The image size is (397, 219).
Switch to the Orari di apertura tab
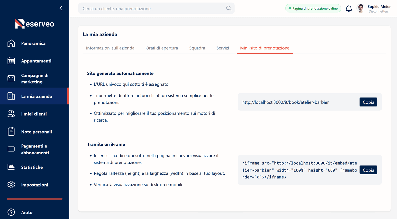coord(162,48)
